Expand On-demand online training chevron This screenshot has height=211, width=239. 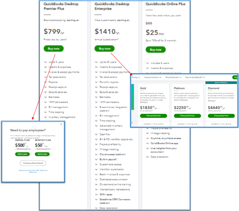(96, 184)
